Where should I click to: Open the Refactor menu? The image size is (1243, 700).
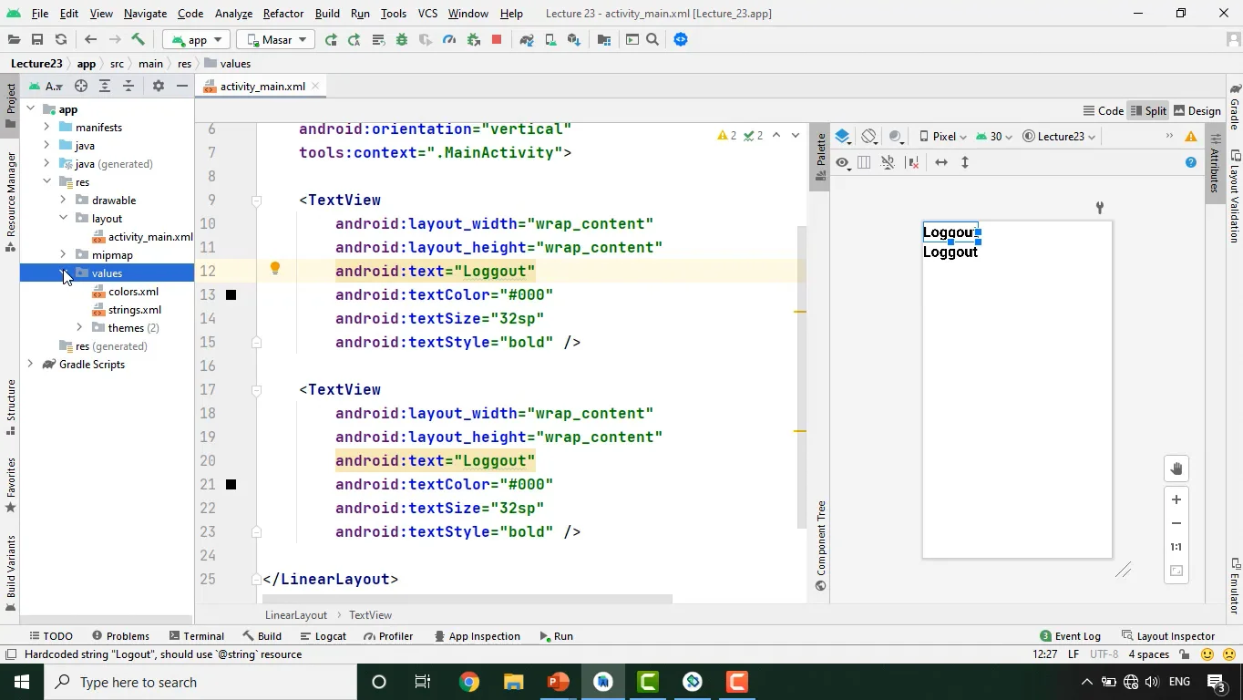coord(282,14)
